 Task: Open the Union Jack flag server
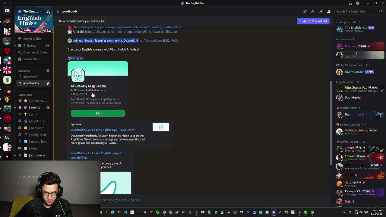[7, 70]
